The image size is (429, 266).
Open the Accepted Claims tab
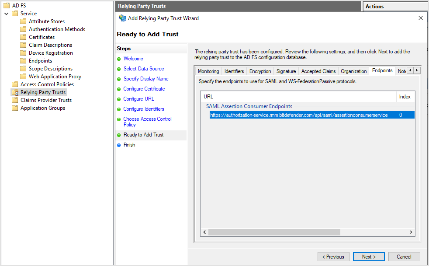coord(318,71)
